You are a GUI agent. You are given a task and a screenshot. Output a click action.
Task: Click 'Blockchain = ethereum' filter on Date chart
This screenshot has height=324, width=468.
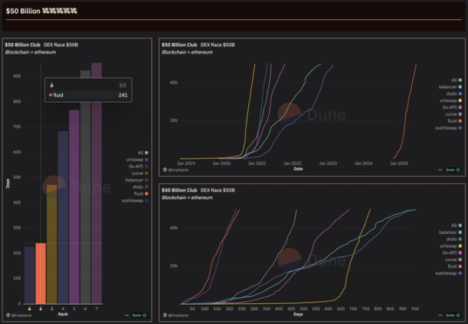(187, 52)
